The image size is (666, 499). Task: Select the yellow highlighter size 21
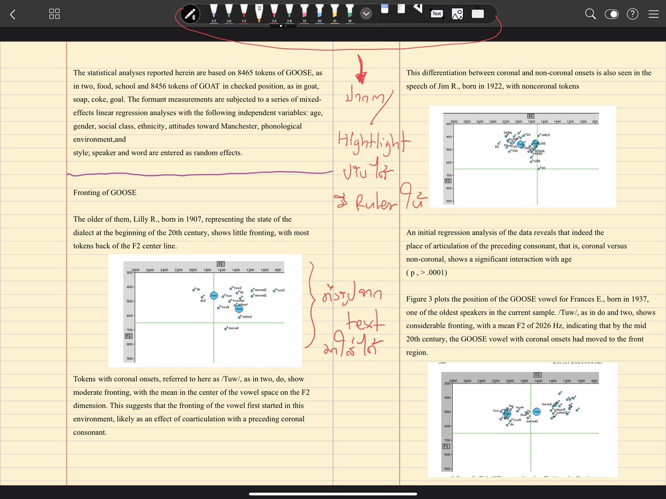334,14
